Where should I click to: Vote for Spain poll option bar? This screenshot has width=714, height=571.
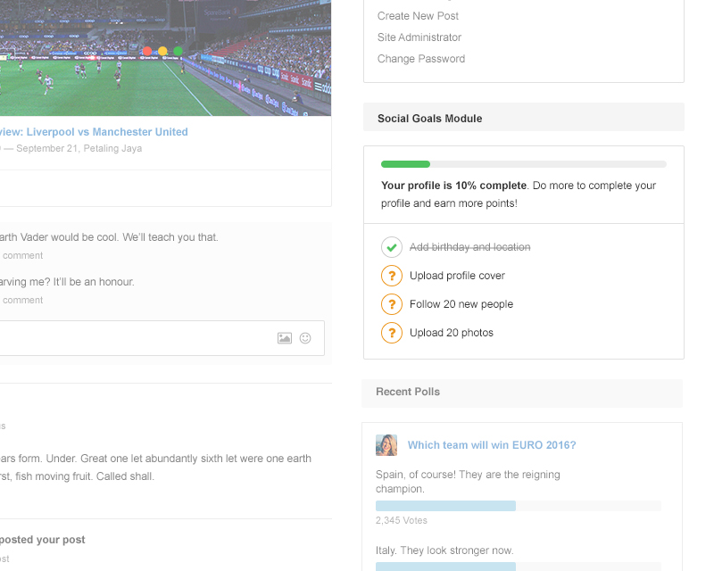coord(446,506)
